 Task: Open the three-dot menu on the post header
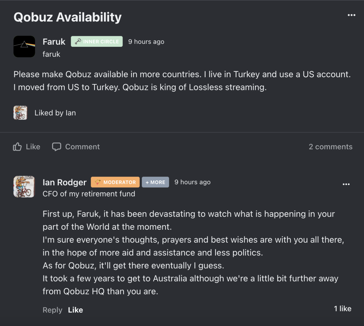click(351, 15)
